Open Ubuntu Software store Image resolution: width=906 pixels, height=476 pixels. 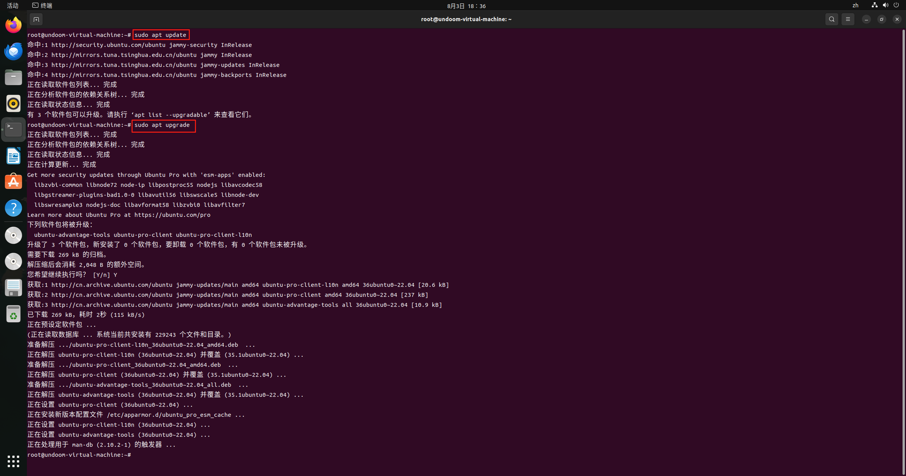tap(13, 182)
